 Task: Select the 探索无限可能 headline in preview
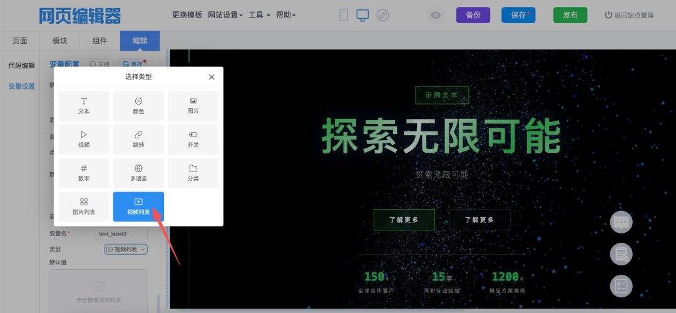(441, 135)
